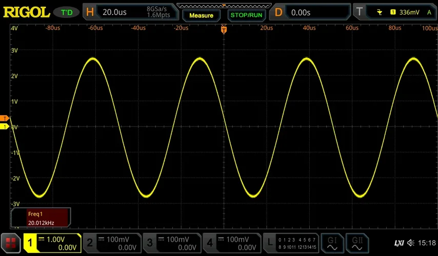Open the T trigger settings icon
Screen dimensions: 438x256
point(360,12)
